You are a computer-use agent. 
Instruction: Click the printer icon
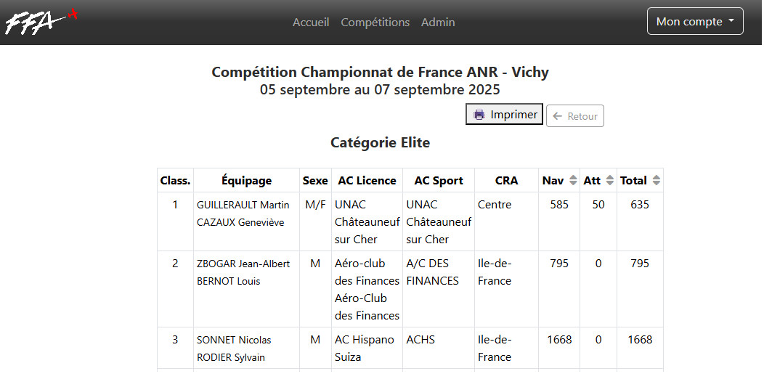[x=479, y=115]
